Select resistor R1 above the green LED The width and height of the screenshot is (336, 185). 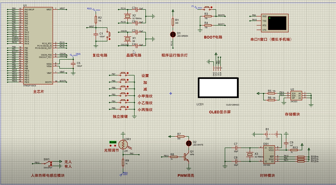173,22
